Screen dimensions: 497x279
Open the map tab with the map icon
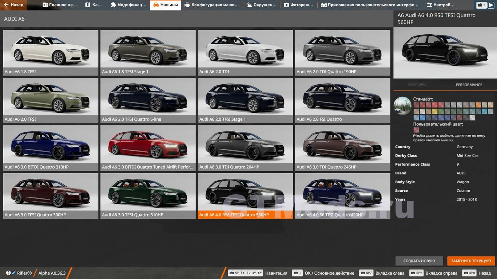94,5
